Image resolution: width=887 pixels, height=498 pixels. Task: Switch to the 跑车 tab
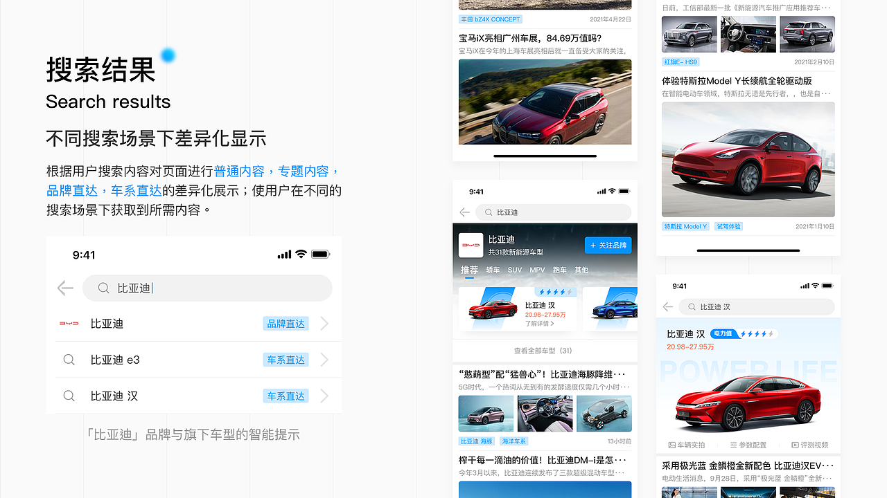(x=560, y=270)
